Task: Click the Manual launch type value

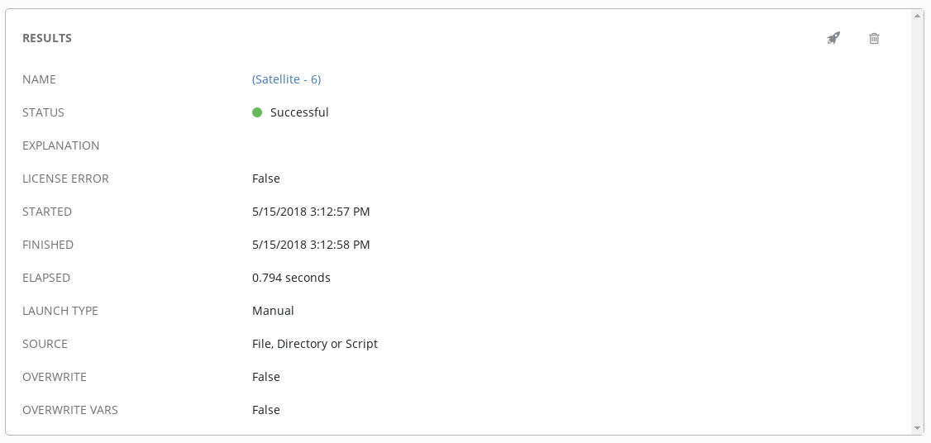Action: [x=273, y=311]
